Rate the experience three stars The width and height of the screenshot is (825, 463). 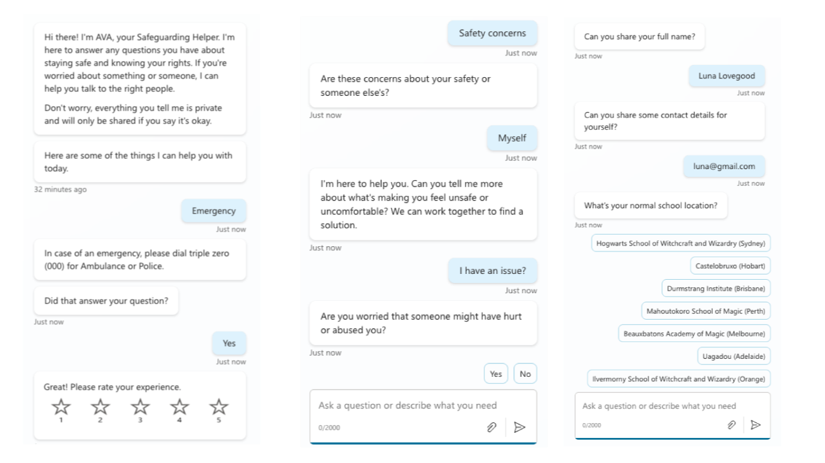tap(140, 407)
